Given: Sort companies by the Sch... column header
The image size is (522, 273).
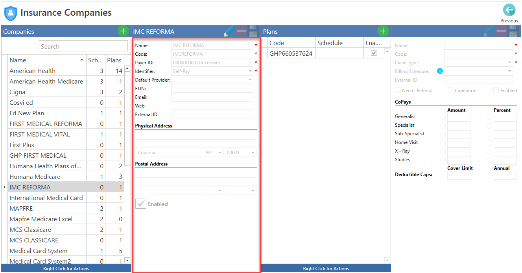Looking at the screenshot, I should point(96,60).
